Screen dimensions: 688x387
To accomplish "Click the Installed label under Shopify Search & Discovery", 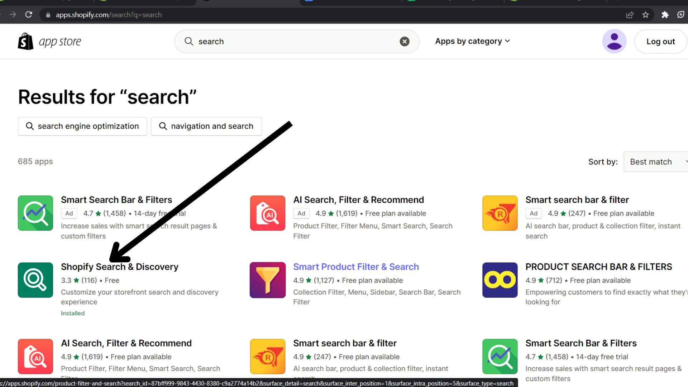I will click(73, 313).
